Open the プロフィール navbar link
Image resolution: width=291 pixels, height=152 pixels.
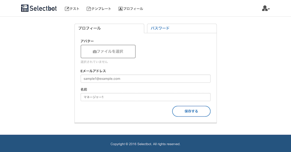(131, 9)
